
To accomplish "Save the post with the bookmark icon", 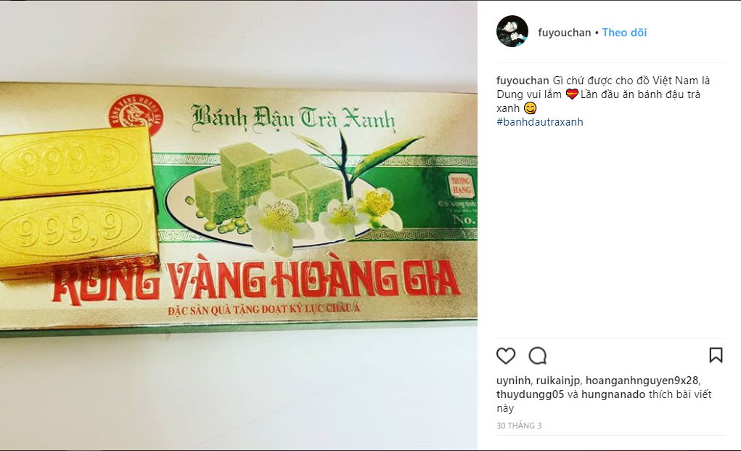I will click(x=716, y=355).
